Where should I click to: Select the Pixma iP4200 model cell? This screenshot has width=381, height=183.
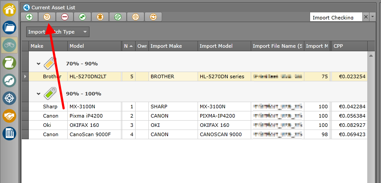(94, 116)
